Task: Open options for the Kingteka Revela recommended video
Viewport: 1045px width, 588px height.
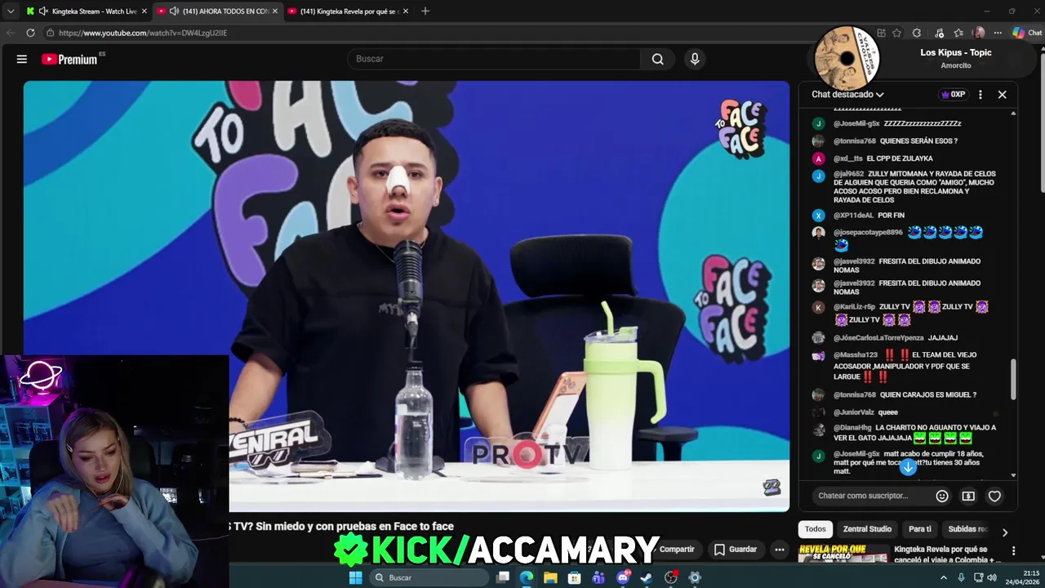Action: pyautogui.click(x=1013, y=551)
